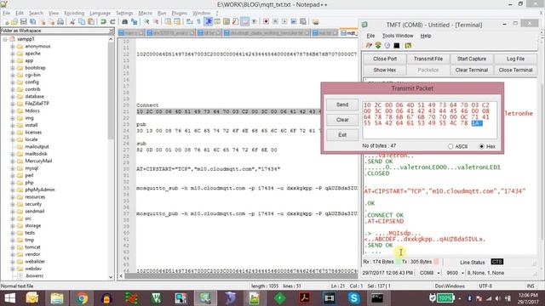545x306 pixels.
Task: Click the Save icon in Notepad++ toolbar
Action: [24, 21]
